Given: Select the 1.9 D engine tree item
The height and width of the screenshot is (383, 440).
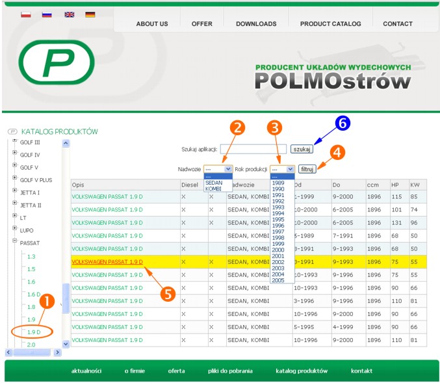Looking at the screenshot, I should coord(34,332).
